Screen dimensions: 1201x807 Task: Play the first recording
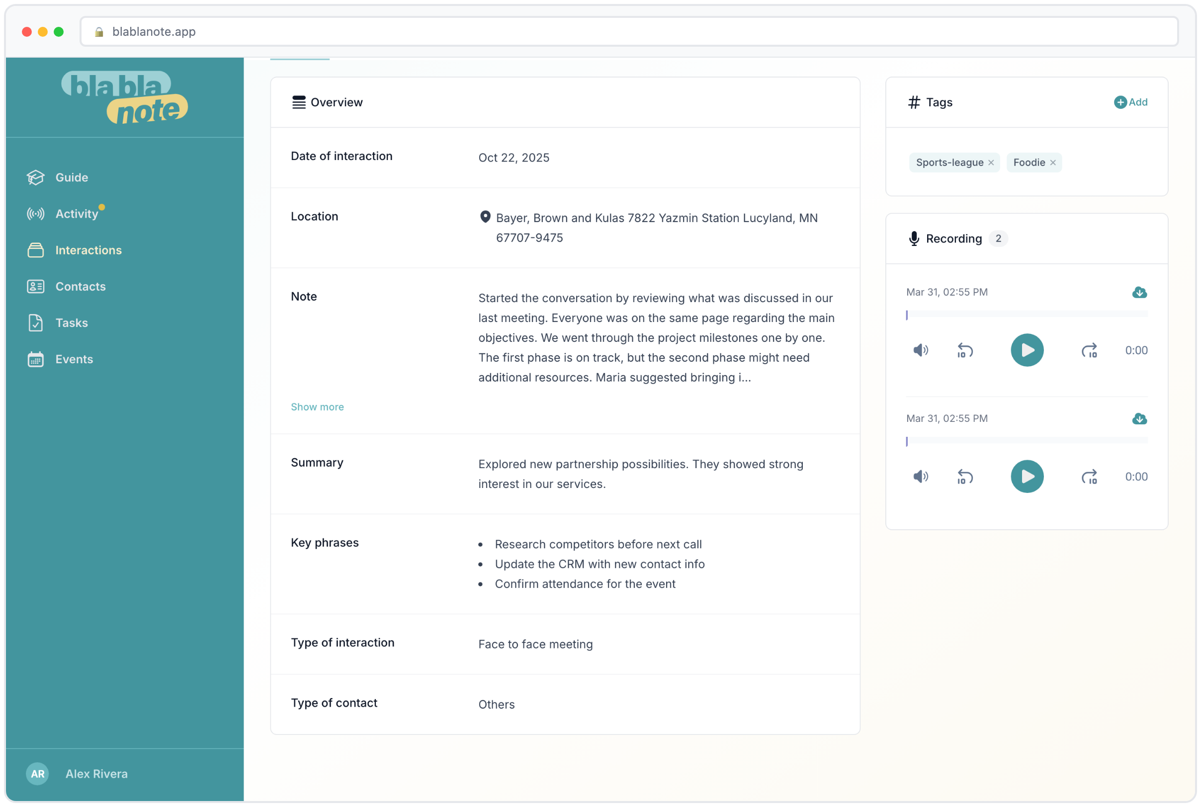tap(1027, 350)
